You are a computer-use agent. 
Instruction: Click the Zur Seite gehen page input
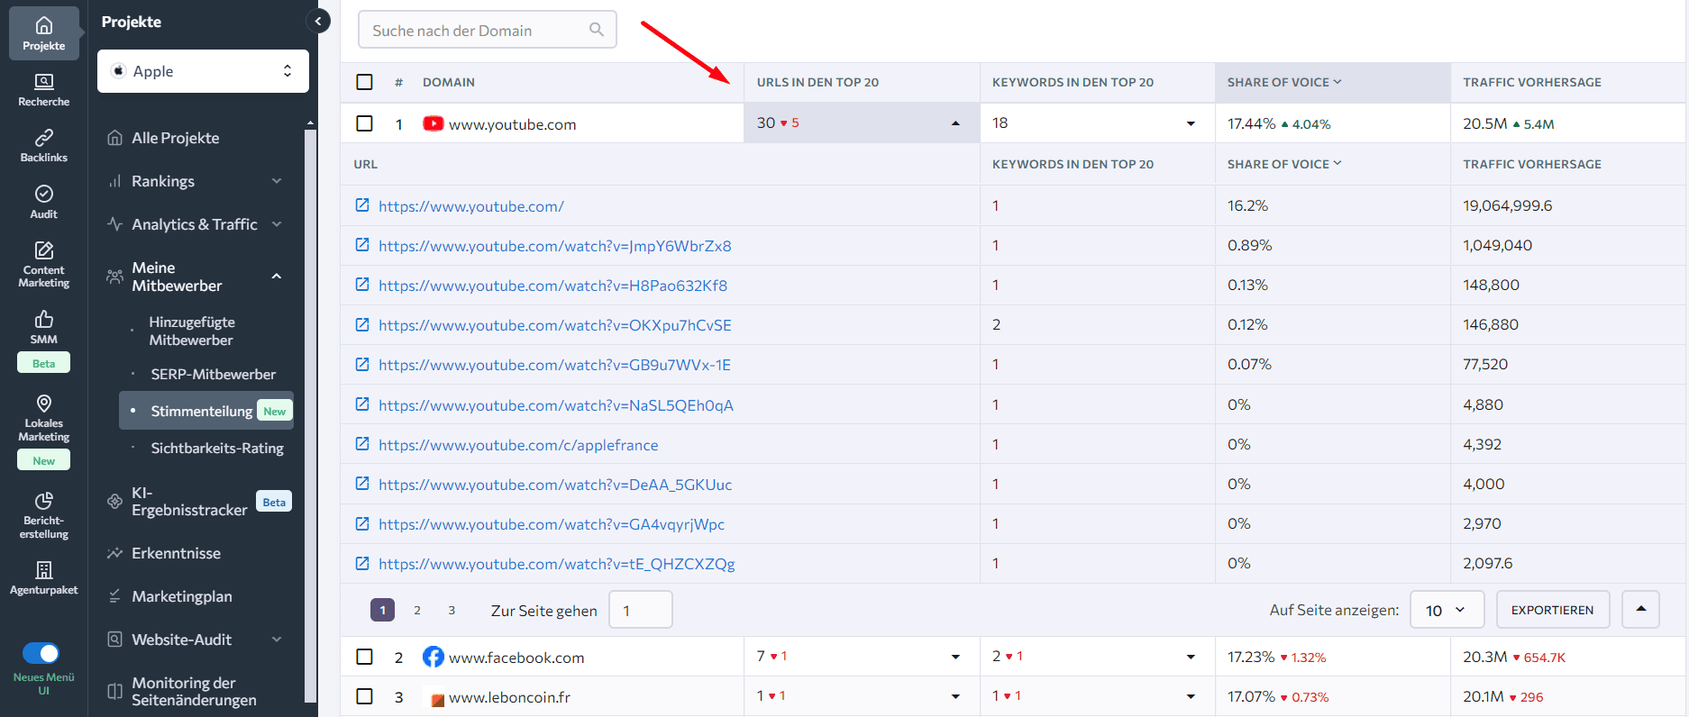pyautogui.click(x=641, y=610)
